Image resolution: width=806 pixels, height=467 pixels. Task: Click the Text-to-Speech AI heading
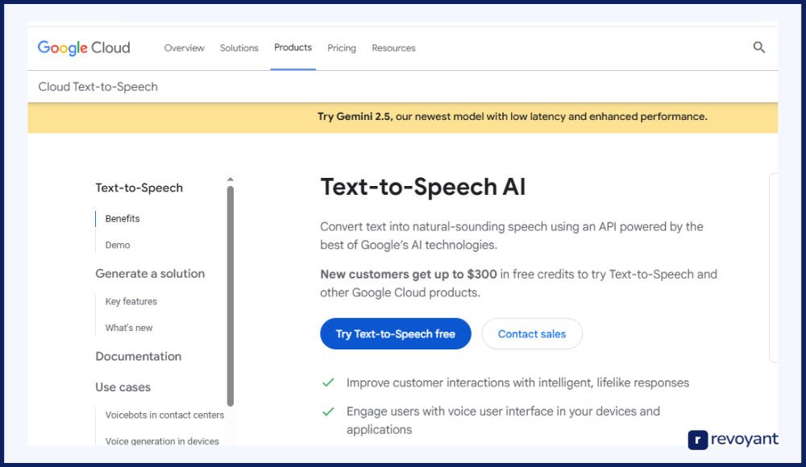[422, 187]
